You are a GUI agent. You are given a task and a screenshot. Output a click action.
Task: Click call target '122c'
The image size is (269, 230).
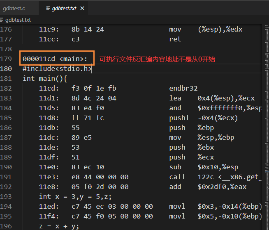pos(206,177)
